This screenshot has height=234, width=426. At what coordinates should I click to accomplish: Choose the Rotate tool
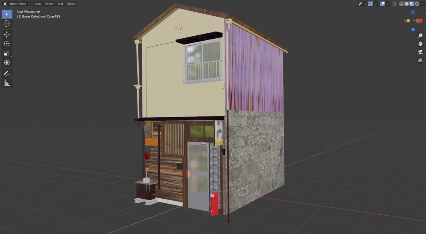point(7,44)
